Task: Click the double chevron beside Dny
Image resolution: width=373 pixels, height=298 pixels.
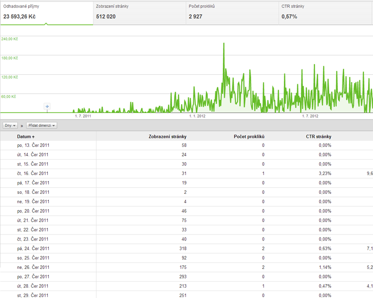Action: tap(22, 126)
